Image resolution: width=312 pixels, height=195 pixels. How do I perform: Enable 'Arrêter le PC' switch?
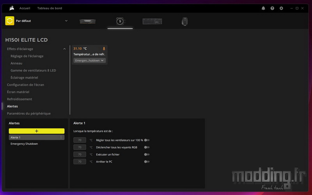click(147, 162)
